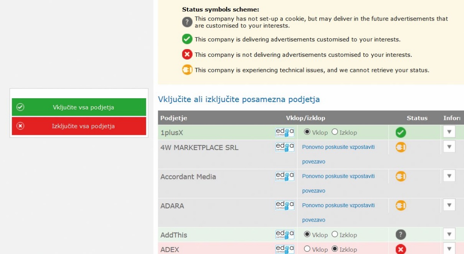Screen dimensions: 464x254
Task: Expand info dropdown for 1plusX
Action: pyautogui.click(x=449, y=132)
